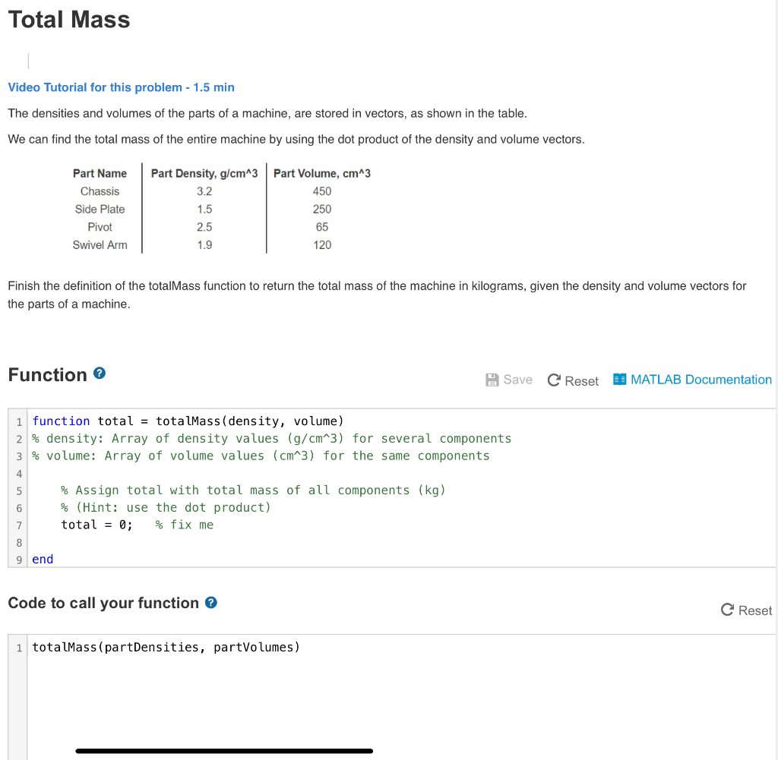Reset the Function editor via circular arrow icon
The width and height of the screenshot is (778, 760).
(x=554, y=380)
